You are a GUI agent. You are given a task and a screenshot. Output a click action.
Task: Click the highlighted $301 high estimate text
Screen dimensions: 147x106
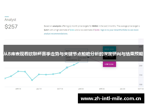point(72,30)
